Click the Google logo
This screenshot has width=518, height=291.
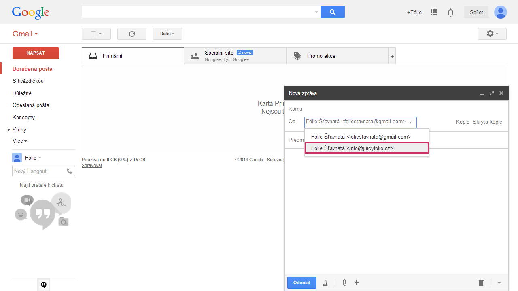pyautogui.click(x=31, y=13)
